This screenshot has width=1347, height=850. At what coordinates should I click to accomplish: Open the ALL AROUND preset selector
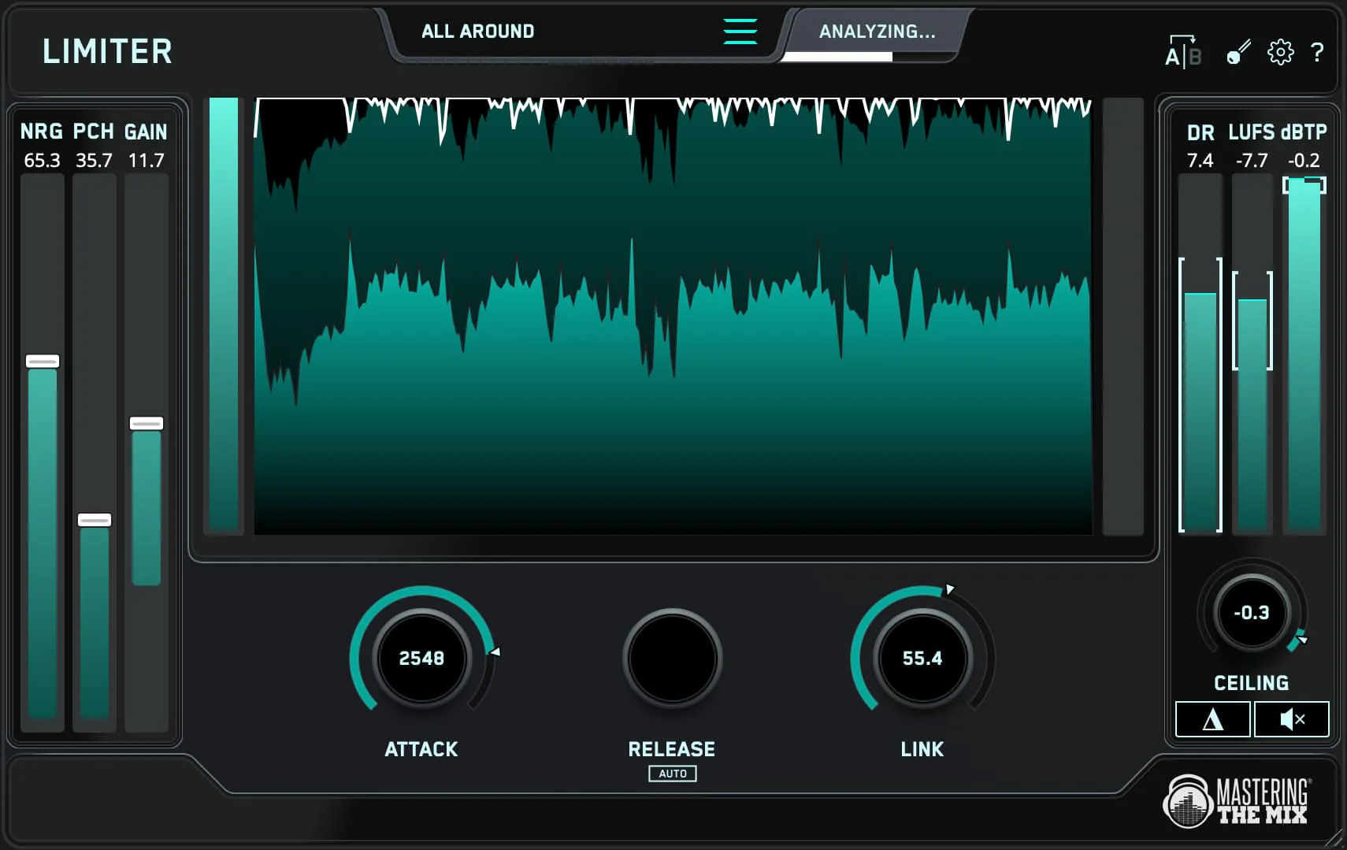pos(478,32)
